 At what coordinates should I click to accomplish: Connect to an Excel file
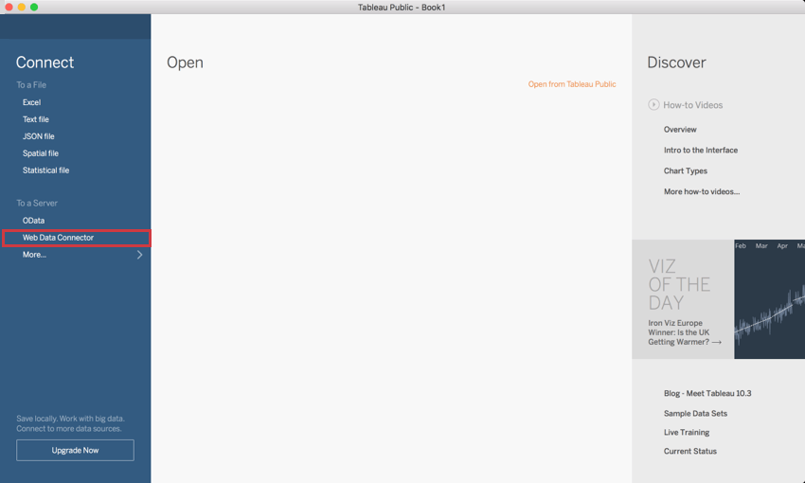coord(32,102)
